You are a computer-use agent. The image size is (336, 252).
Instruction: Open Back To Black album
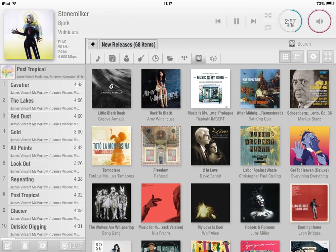pyautogui.click(x=161, y=88)
